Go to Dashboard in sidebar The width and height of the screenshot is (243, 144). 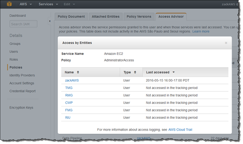point(18,16)
